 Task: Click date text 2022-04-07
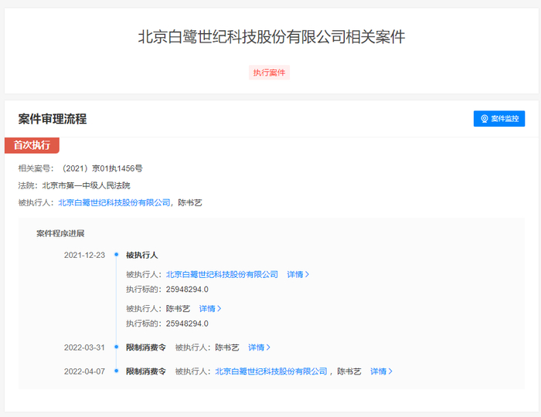point(84,371)
